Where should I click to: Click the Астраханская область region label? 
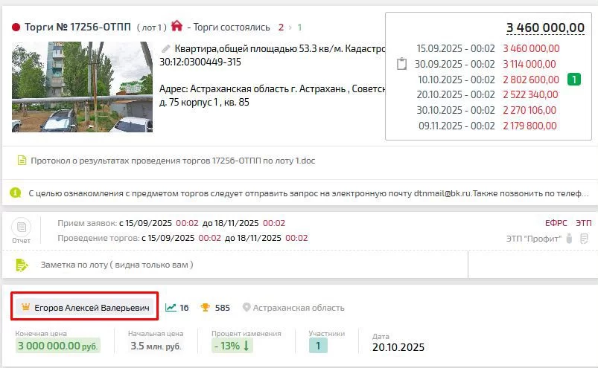[x=299, y=308]
